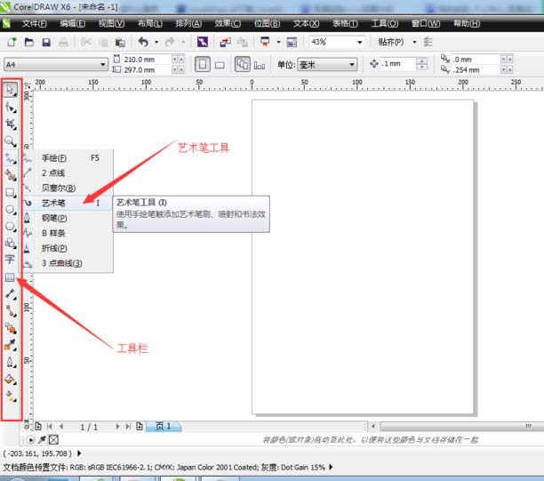The image size is (544, 481).
Task: Switch to the 页 1 page tab
Action: (164, 426)
